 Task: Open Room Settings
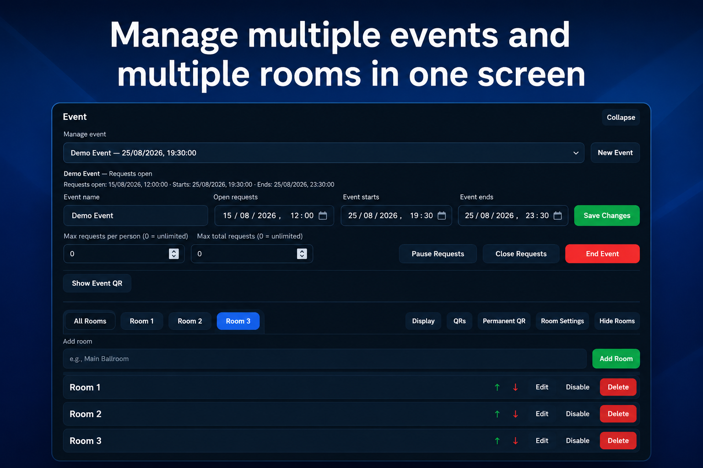(562, 321)
